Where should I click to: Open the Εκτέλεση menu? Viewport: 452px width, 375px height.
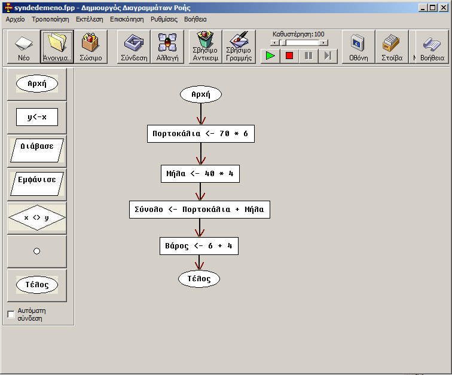click(x=89, y=19)
